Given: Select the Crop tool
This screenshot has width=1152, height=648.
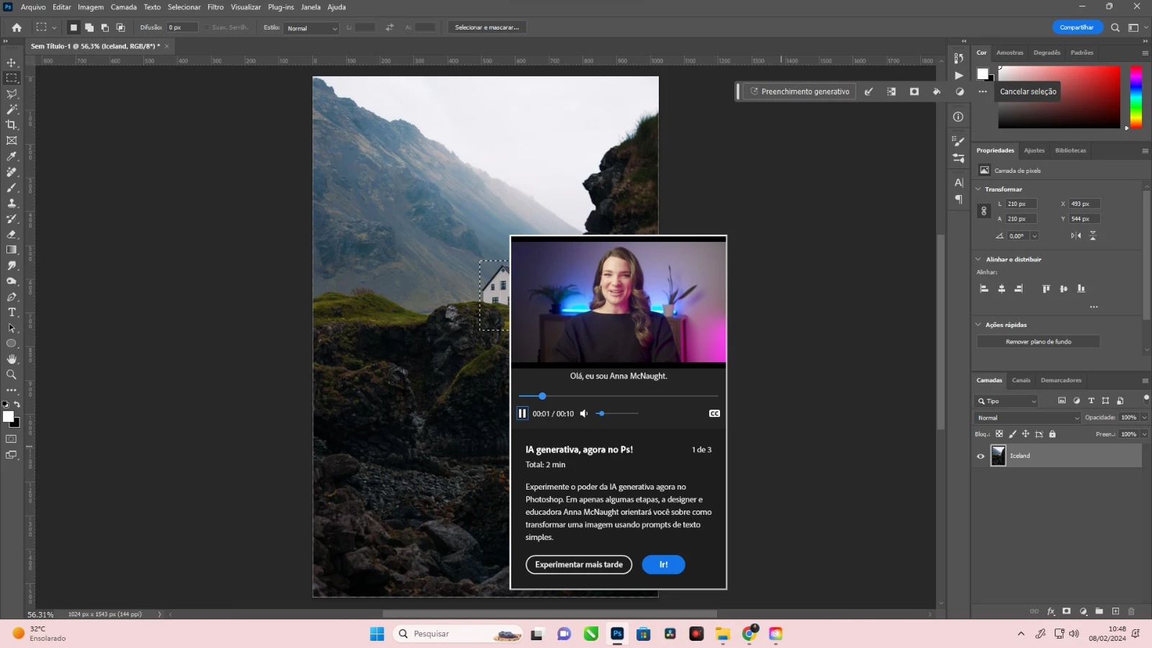Looking at the screenshot, I should coord(12,125).
